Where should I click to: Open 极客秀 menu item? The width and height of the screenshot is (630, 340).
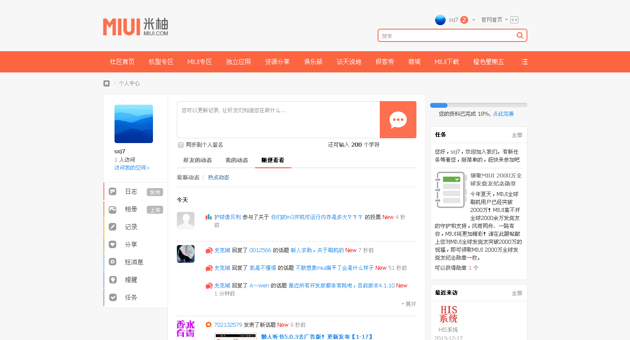tap(385, 62)
